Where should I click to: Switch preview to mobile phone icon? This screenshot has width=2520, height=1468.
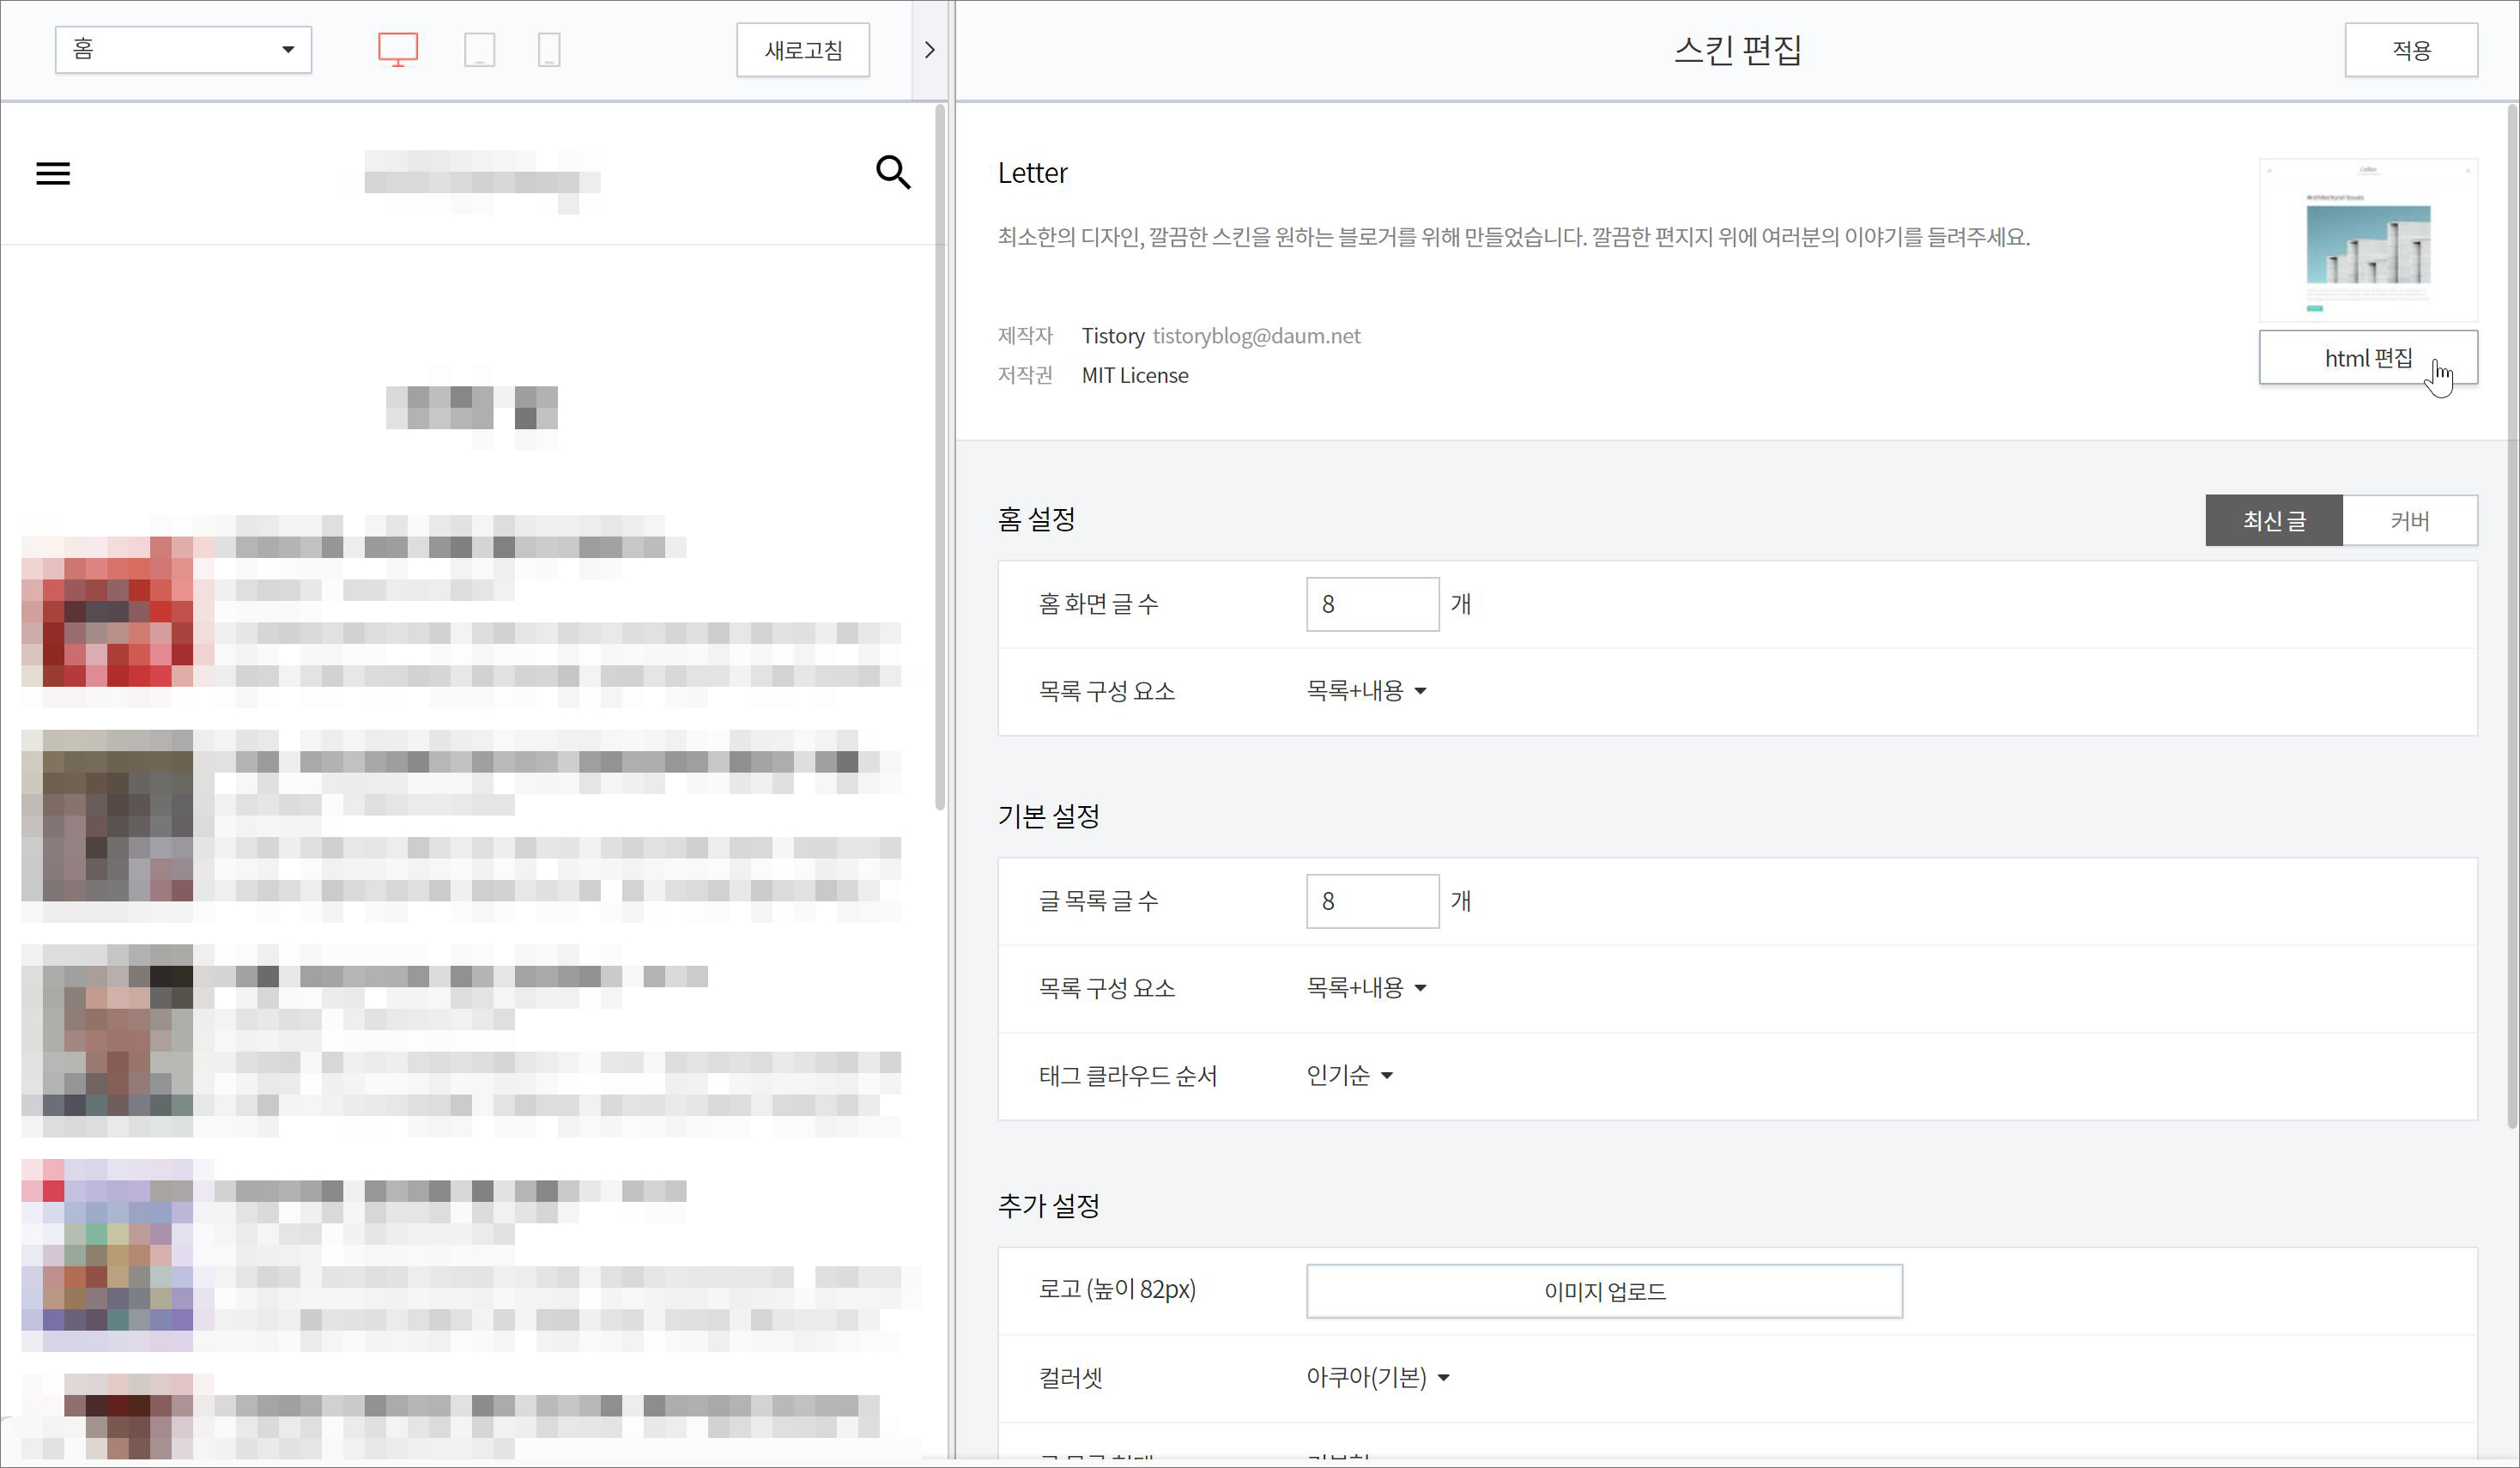549,49
